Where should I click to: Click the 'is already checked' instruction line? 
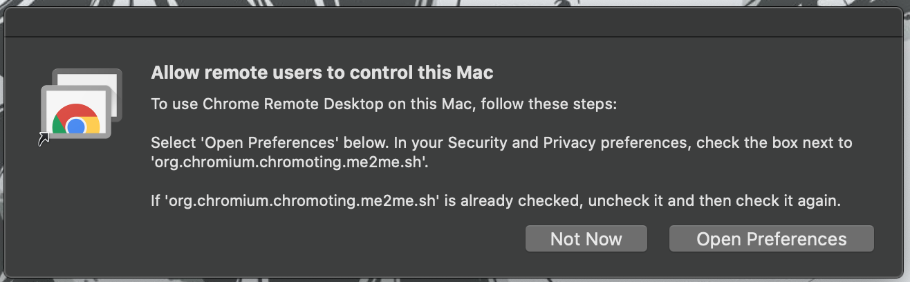tap(495, 203)
